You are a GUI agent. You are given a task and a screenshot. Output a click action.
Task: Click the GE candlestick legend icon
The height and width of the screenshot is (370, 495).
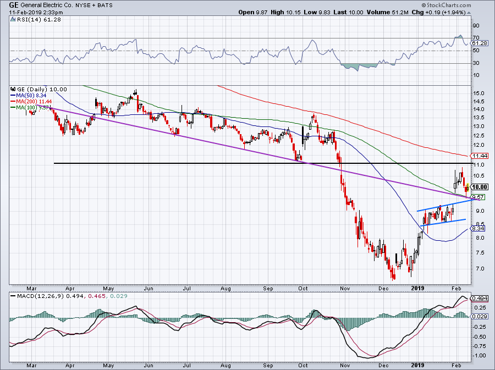13,89
